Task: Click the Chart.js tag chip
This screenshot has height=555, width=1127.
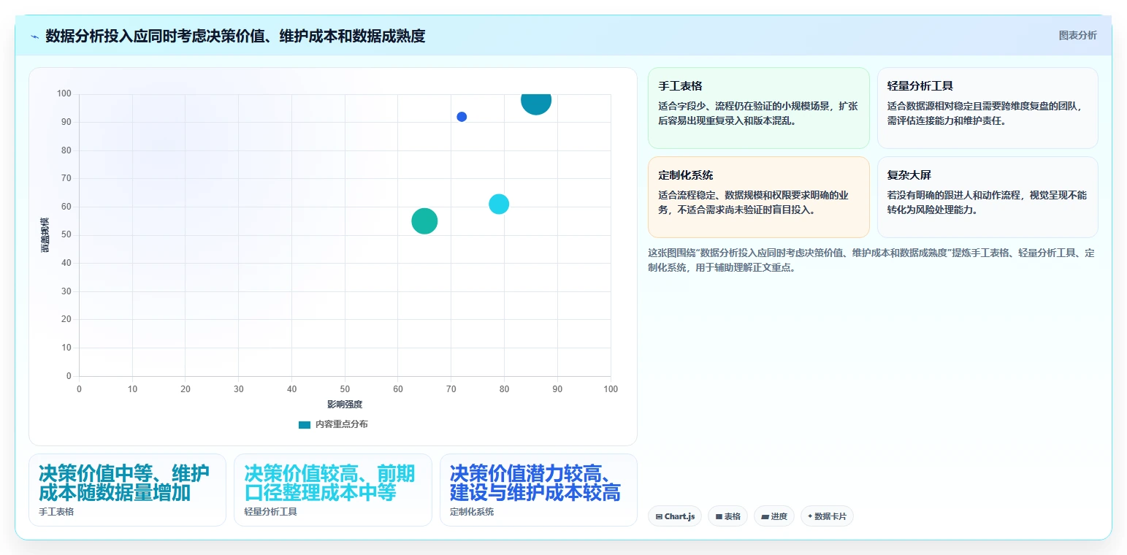Action: [675, 516]
